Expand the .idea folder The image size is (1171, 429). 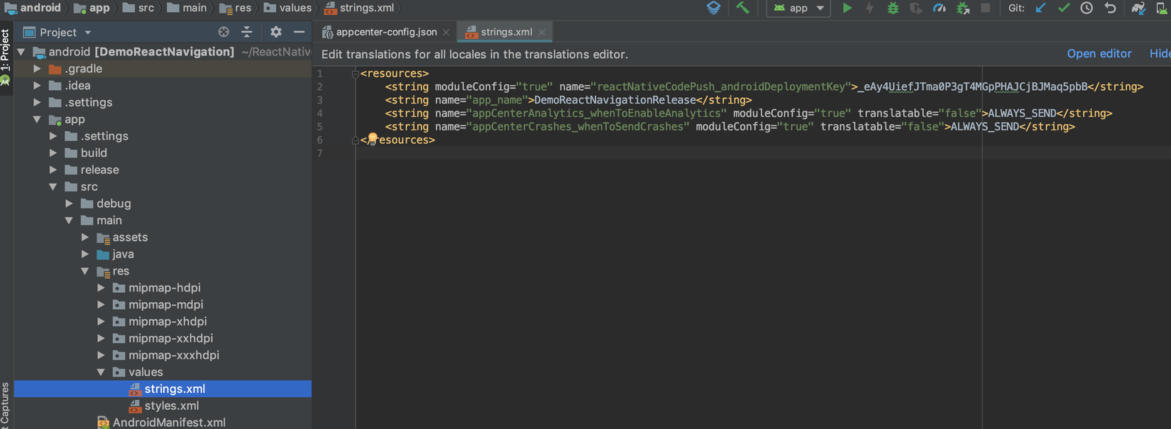tap(37, 86)
